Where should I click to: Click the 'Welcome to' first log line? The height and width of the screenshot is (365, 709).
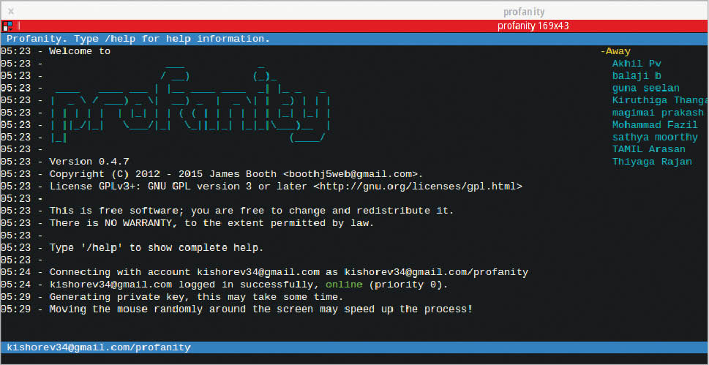coord(80,51)
